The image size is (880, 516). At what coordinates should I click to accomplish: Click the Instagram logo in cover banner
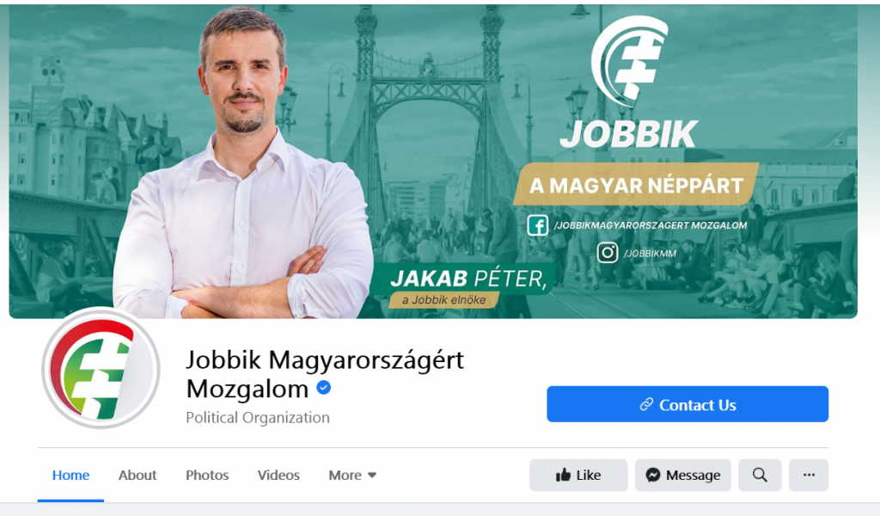tap(608, 252)
